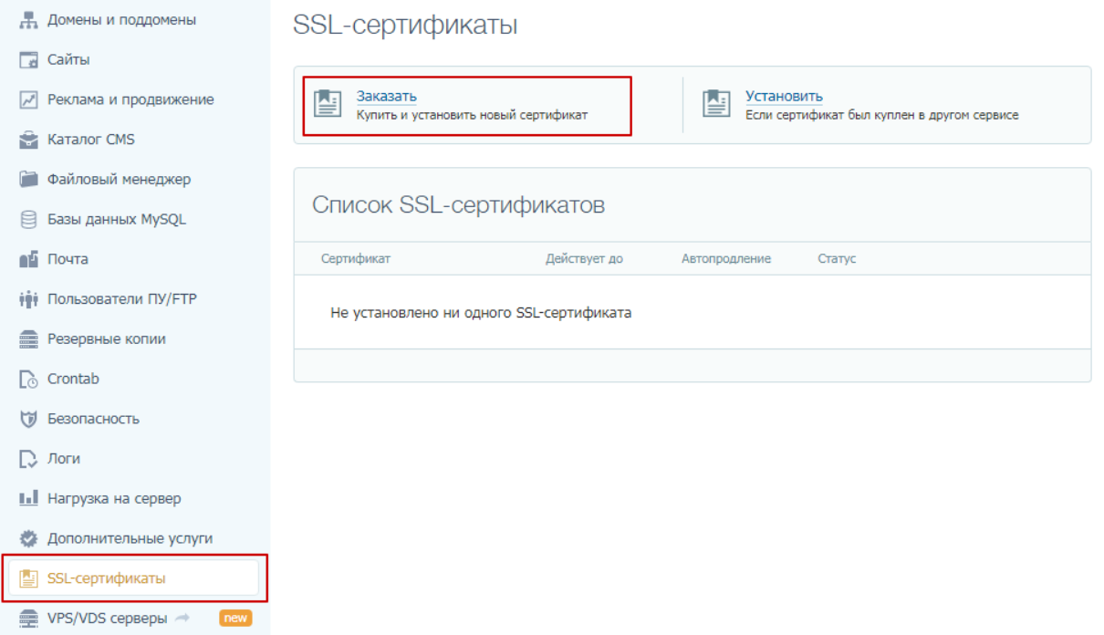The height and width of the screenshot is (635, 1104).
Task: Click the new badge on VPS/VDS серверы
Action: point(234,618)
